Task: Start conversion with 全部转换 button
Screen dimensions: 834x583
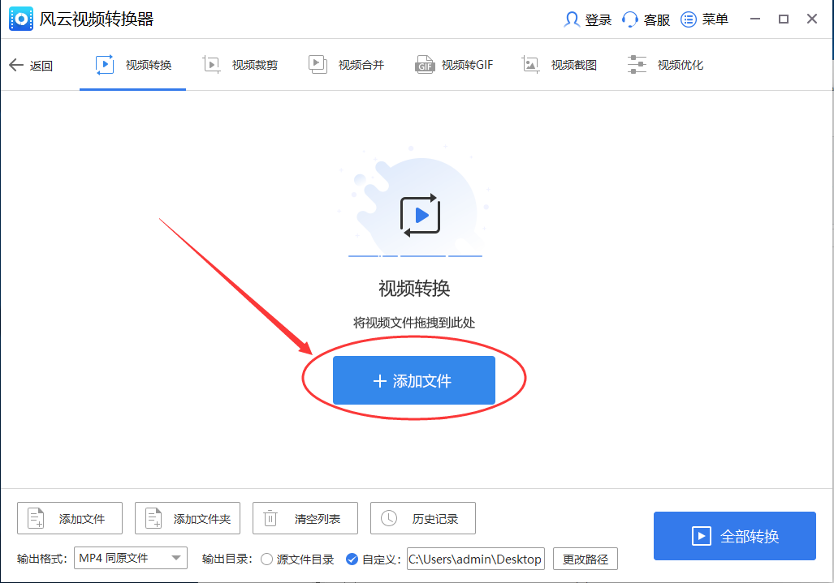Action: pyautogui.click(x=735, y=536)
